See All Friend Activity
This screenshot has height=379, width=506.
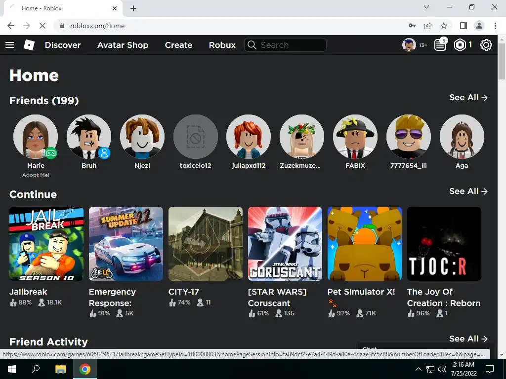click(x=468, y=339)
